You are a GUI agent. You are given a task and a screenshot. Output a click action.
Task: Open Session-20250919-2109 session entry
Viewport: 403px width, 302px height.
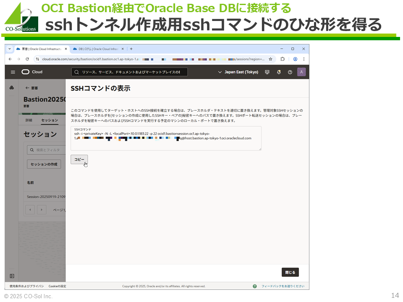46,197
